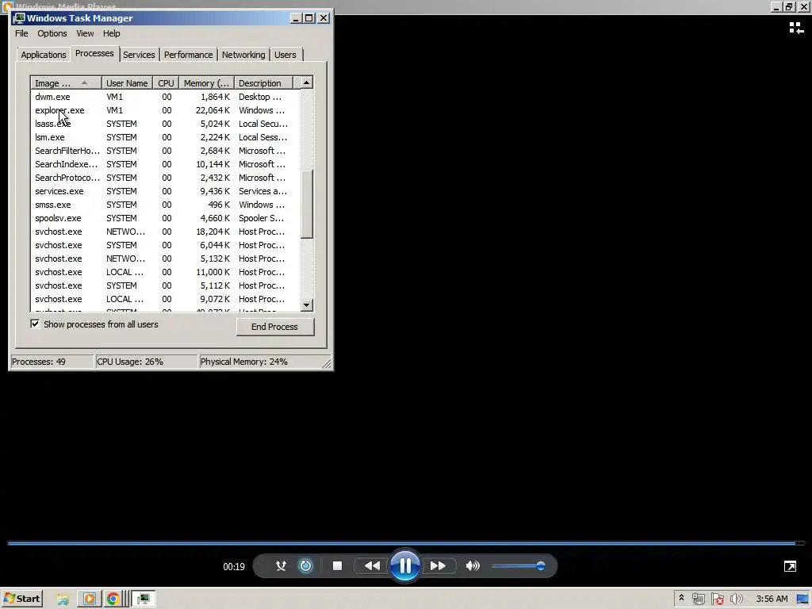
Task: Minimize the Task Manager window
Action: click(x=296, y=18)
